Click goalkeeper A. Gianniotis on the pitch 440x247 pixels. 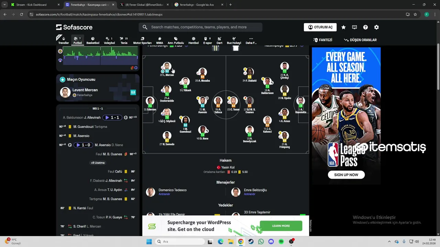[x=300, y=105]
